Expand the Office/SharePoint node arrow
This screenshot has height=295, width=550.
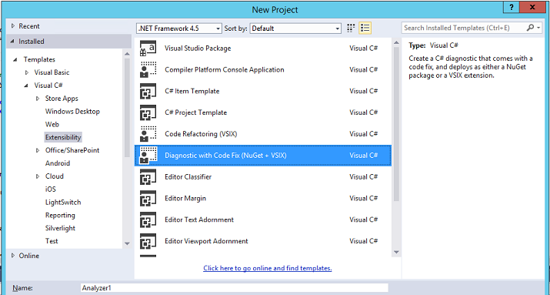[x=38, y=150]
